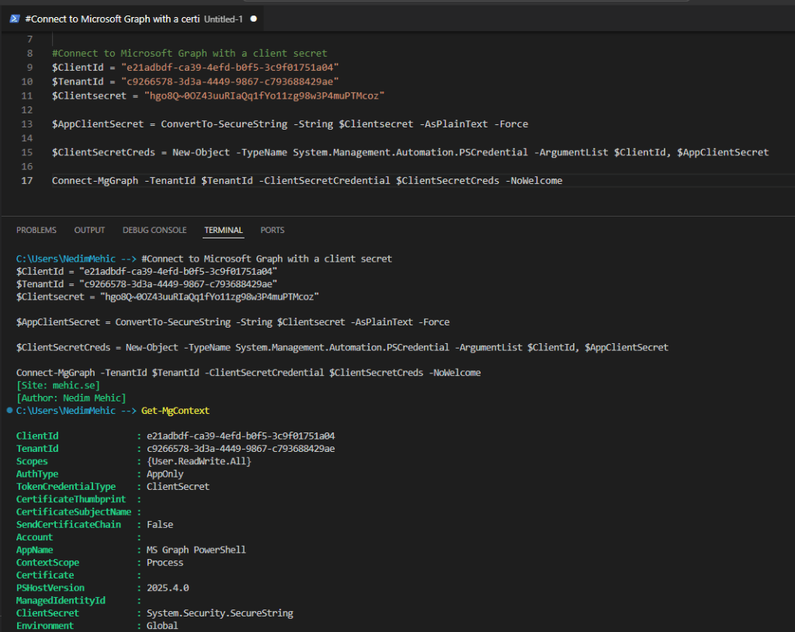This screenshot has height=632, width=795.
Task: Select the TERMINAL panel tab
Action: point(224,230)
